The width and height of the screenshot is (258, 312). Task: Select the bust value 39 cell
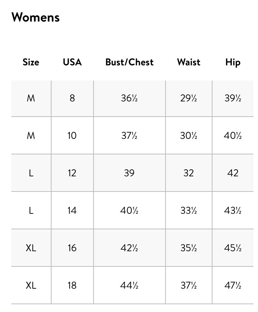[x=130, y=173]
